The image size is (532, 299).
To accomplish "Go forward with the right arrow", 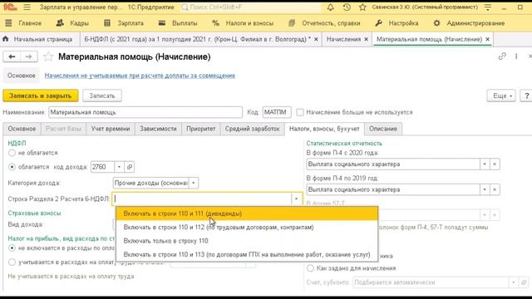I will (29, 56).
